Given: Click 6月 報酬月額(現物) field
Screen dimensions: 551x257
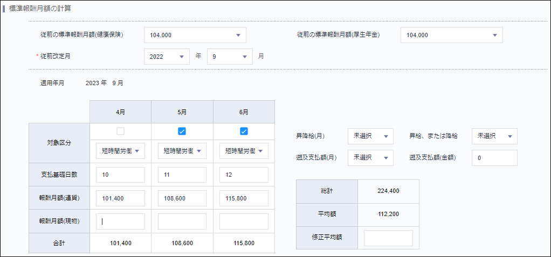Looking at the screenshot, I should [x=244, y=221].
